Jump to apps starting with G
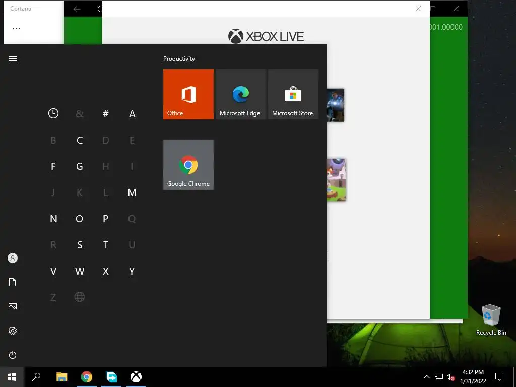The width and height of the screenshot is (516, 387). coord(80,166)
